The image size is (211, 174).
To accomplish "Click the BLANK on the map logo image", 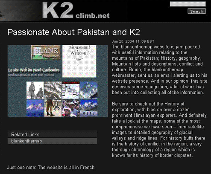I will pos(46,52).
